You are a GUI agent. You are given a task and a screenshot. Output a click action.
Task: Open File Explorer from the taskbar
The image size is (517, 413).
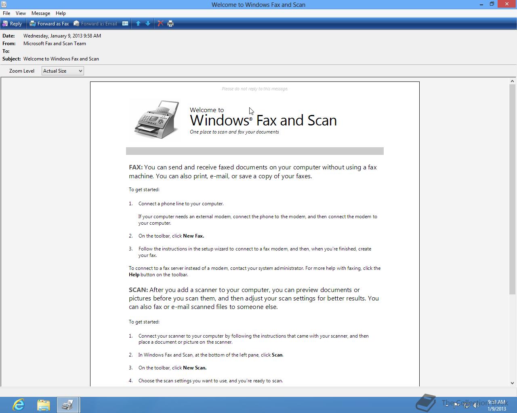[x=43, y=405]
